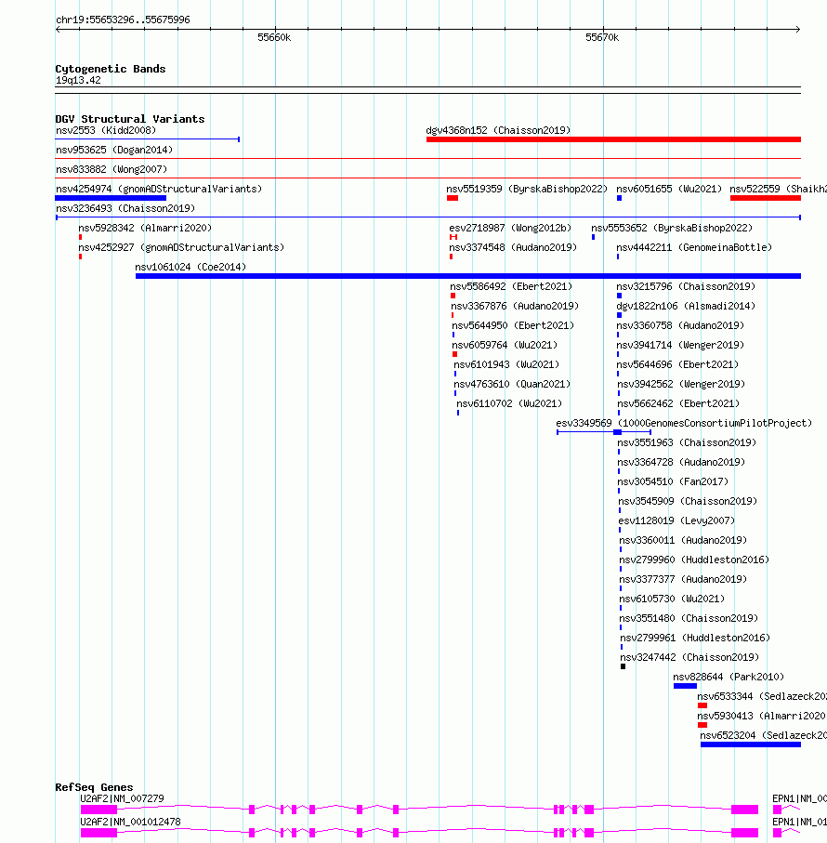Image resolution: width=827 pixels, height=843 pixels.
Task: Click variant nsv2553 (Kidd2008) label
Action: 106,130
